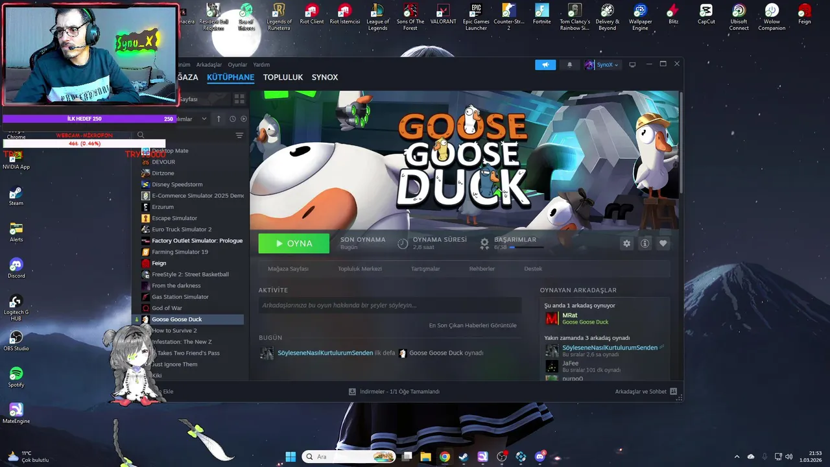Open the SYNOX profile tab
Image resolution: width=830 pixels, height=467 pixels.
325,77
